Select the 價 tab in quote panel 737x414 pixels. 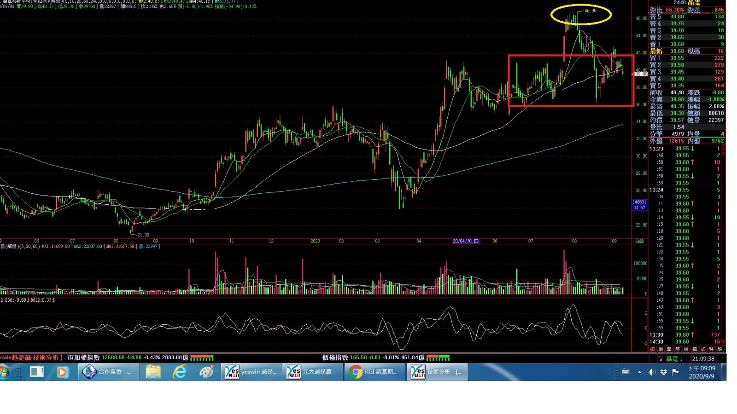pos(661,349)
